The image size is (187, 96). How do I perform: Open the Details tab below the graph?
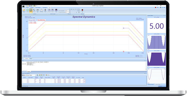pyautogui.click(x=31, y=59)
